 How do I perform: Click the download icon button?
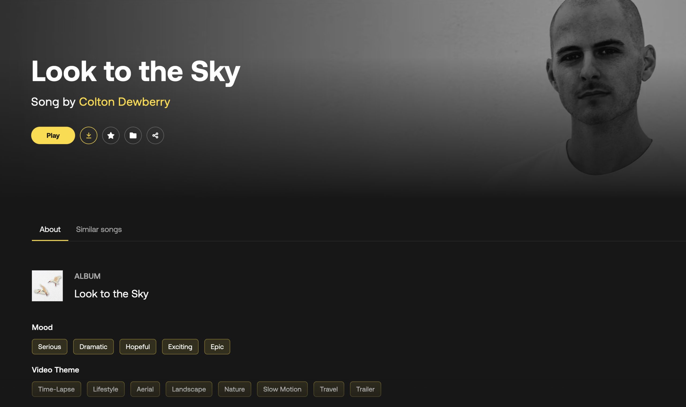89,135
